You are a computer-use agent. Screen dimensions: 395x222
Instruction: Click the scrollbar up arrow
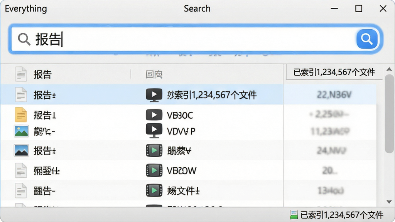[x=389, y=69]
